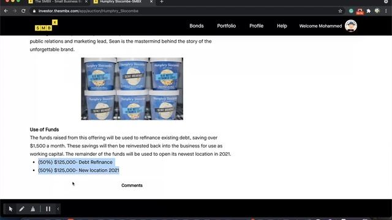392x220 pixels.
Task: Open the Portfolio menu item
Action: coord(227,26)
